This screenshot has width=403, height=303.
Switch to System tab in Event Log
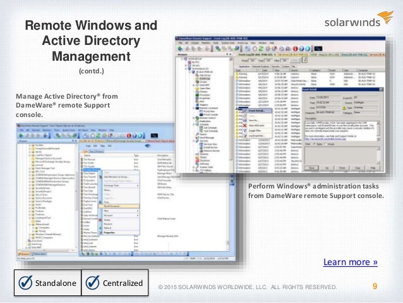click(286, 66)
